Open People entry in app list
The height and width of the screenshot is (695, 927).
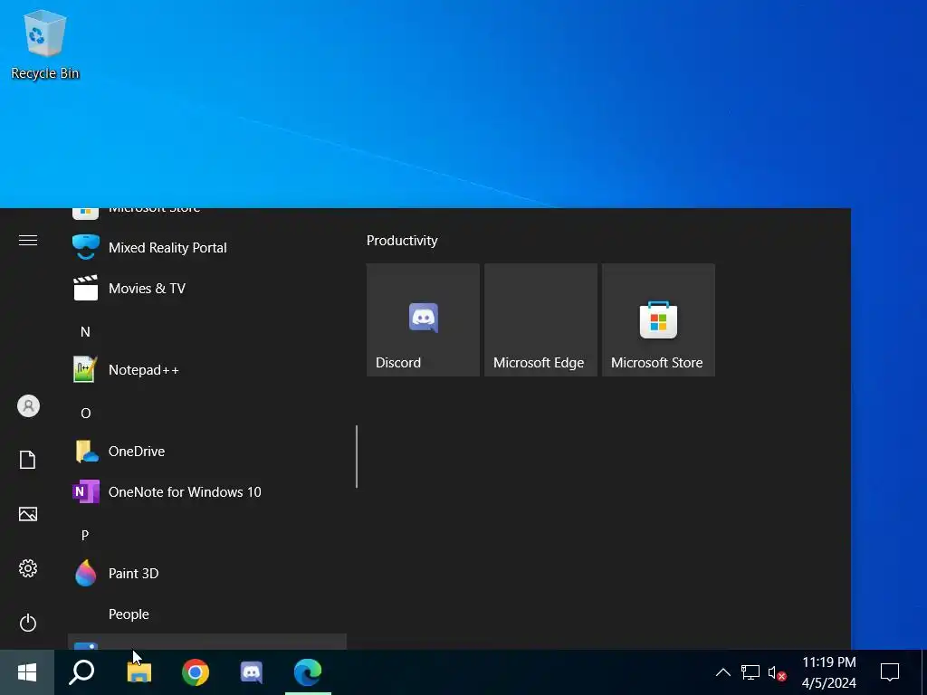pos(207,614)
